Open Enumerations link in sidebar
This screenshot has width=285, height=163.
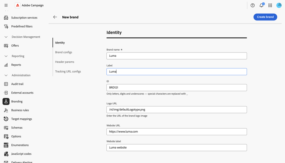(x=20, y=145)
